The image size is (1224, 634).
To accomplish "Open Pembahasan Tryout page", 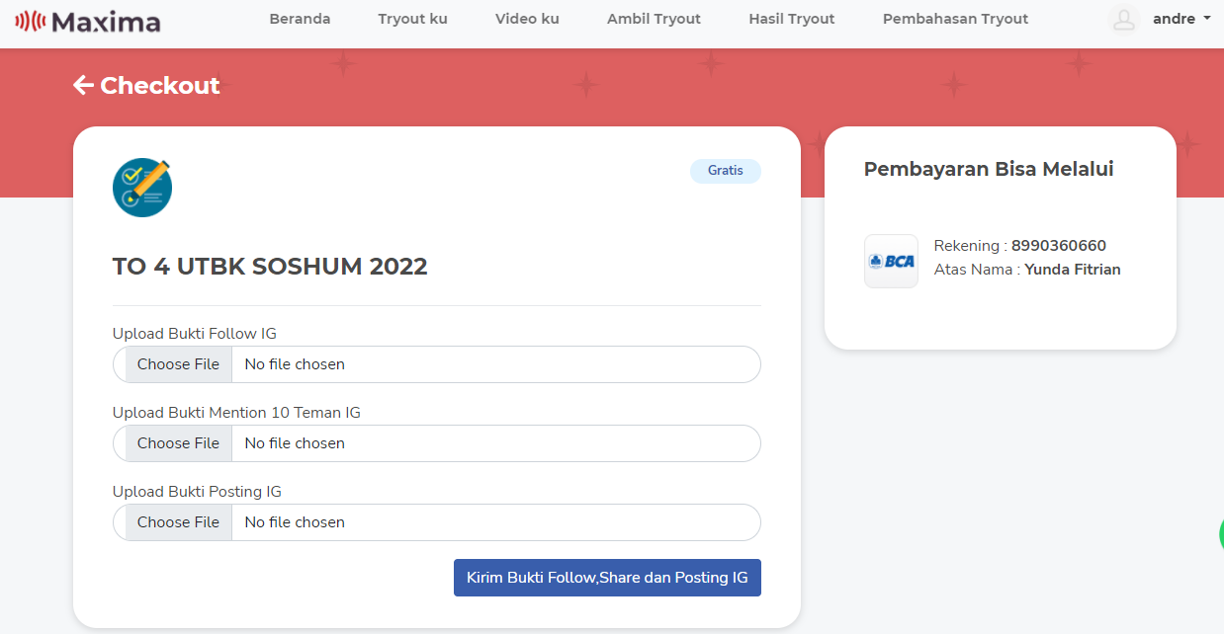I will coord(955,19).
